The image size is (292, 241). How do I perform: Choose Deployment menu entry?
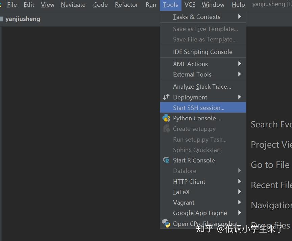[203, 97]
